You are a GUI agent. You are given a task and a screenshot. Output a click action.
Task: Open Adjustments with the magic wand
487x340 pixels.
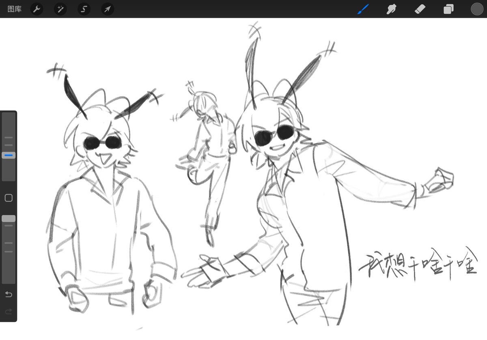[x=60, y=9]
